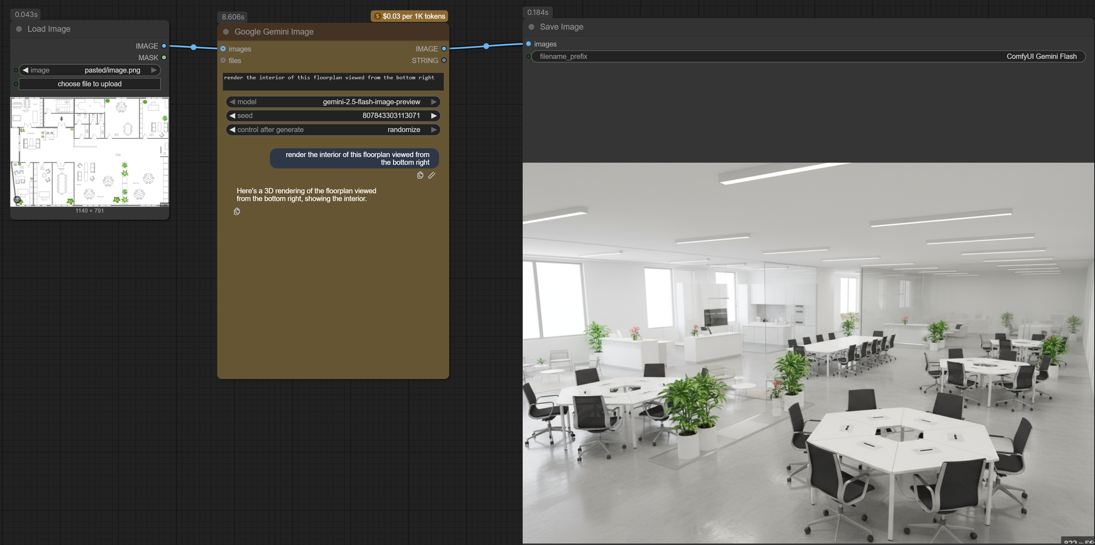Click the choose file to upload button
This screenshot has width=1095, height=545.
coord(90,84)
